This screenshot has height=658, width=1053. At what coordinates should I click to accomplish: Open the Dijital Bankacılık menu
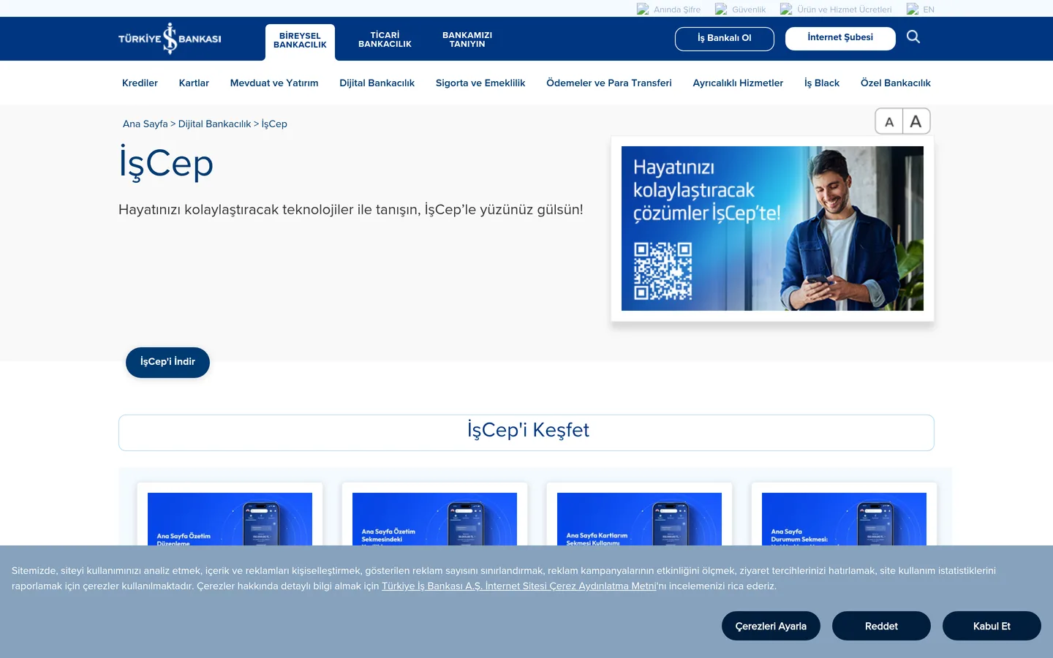pyautogui.click(x=377, y=83)
